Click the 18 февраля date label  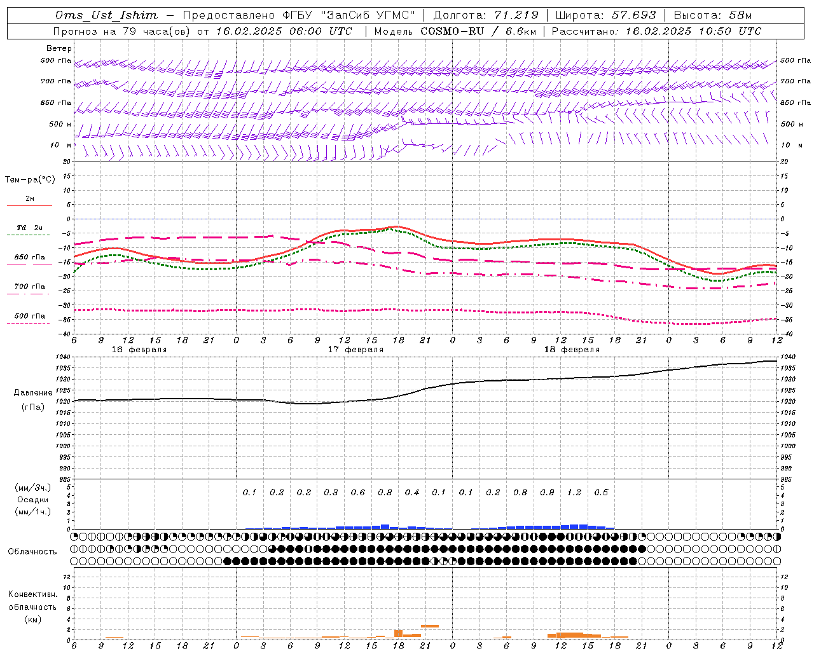572,350
